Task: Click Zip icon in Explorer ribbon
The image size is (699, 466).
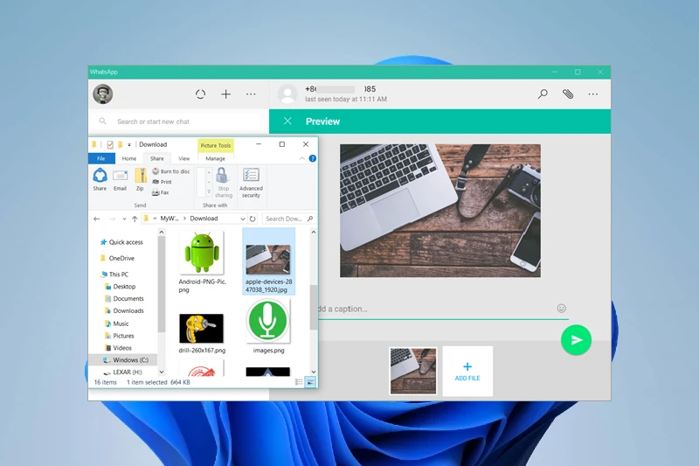Action: [x=140, y=179]
